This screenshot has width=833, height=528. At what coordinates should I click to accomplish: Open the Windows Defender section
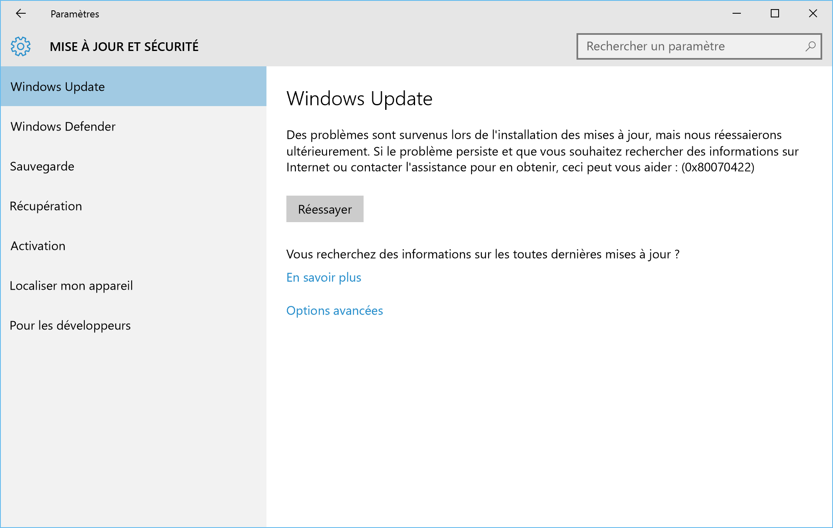[134, 126]
